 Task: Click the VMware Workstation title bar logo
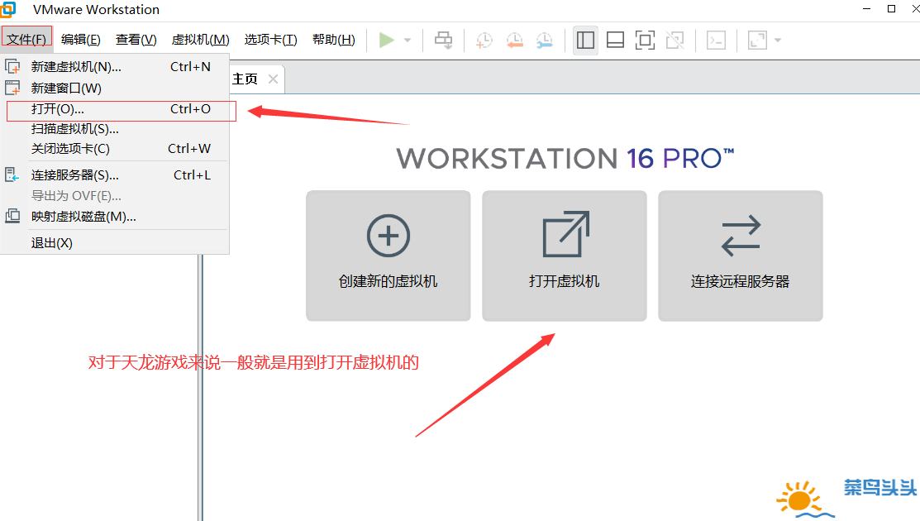[x=7, y=9]
